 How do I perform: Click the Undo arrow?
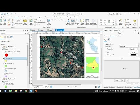click(x=8, y=14)
